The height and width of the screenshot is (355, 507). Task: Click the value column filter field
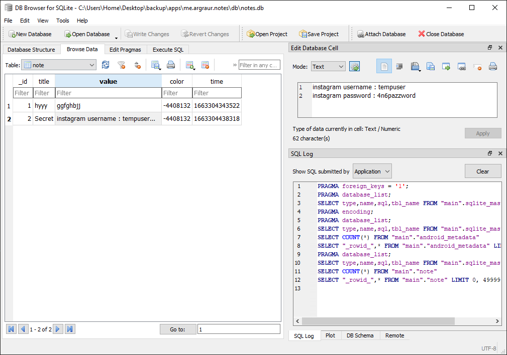pos(108,93)
